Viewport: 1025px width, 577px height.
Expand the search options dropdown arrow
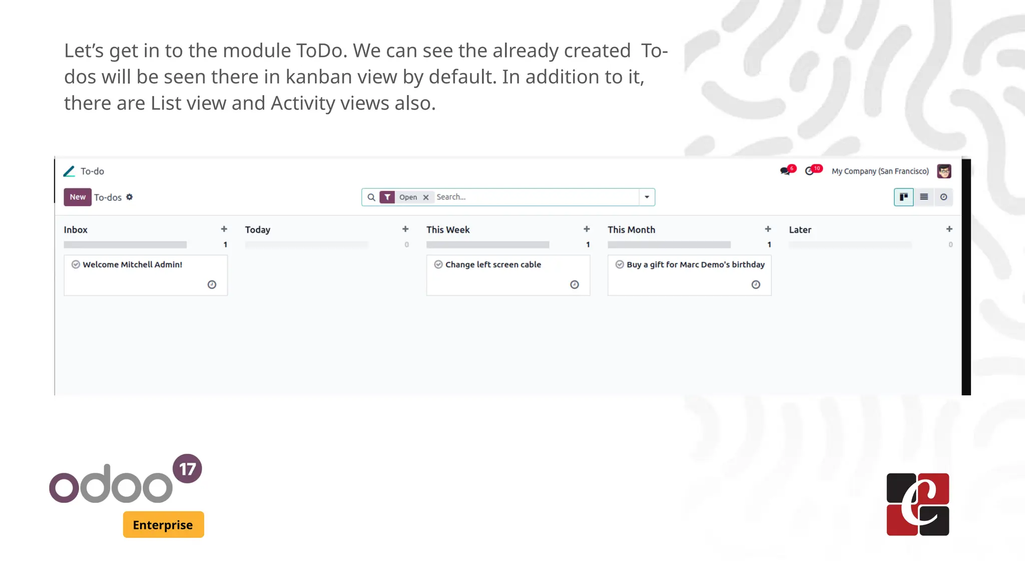pos(647,197)
